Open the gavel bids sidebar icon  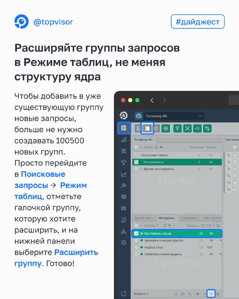point(124,185)
